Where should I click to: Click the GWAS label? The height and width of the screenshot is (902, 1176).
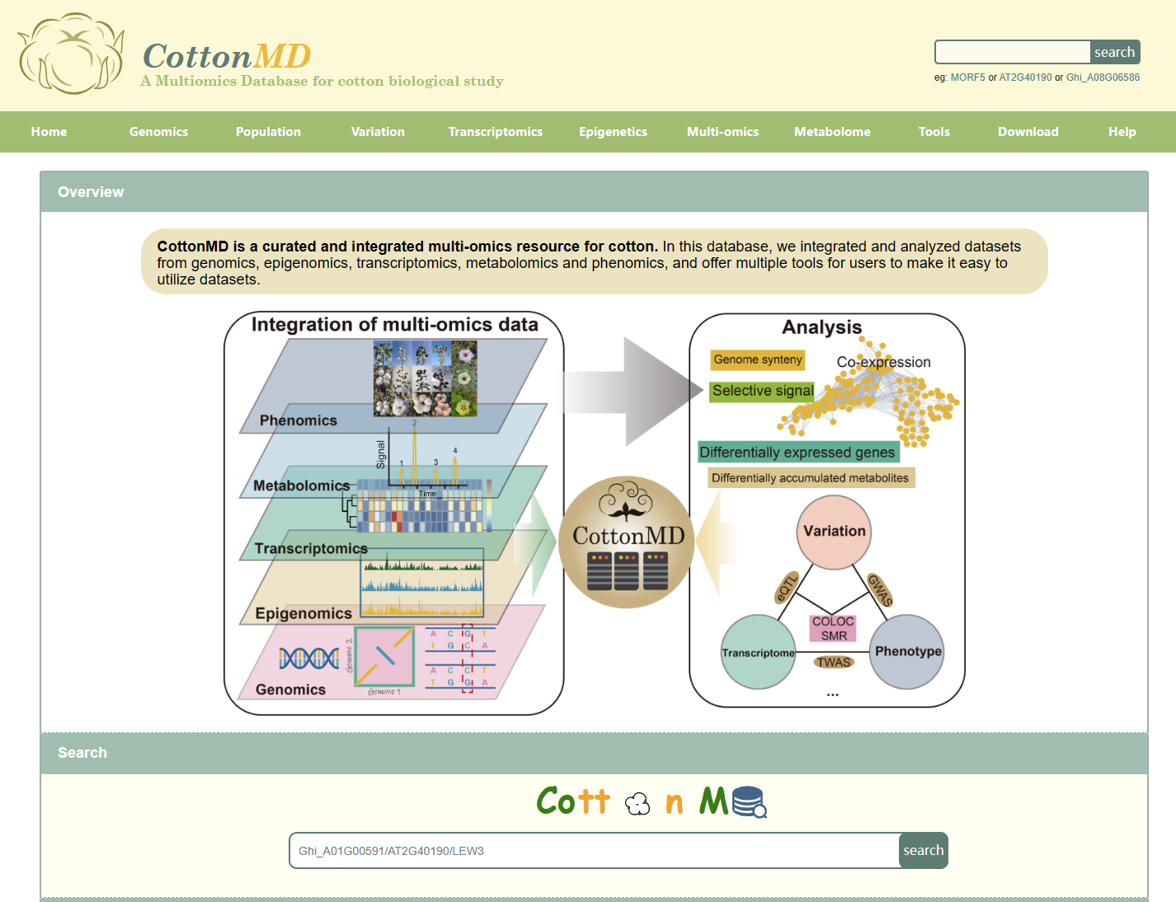880,590
